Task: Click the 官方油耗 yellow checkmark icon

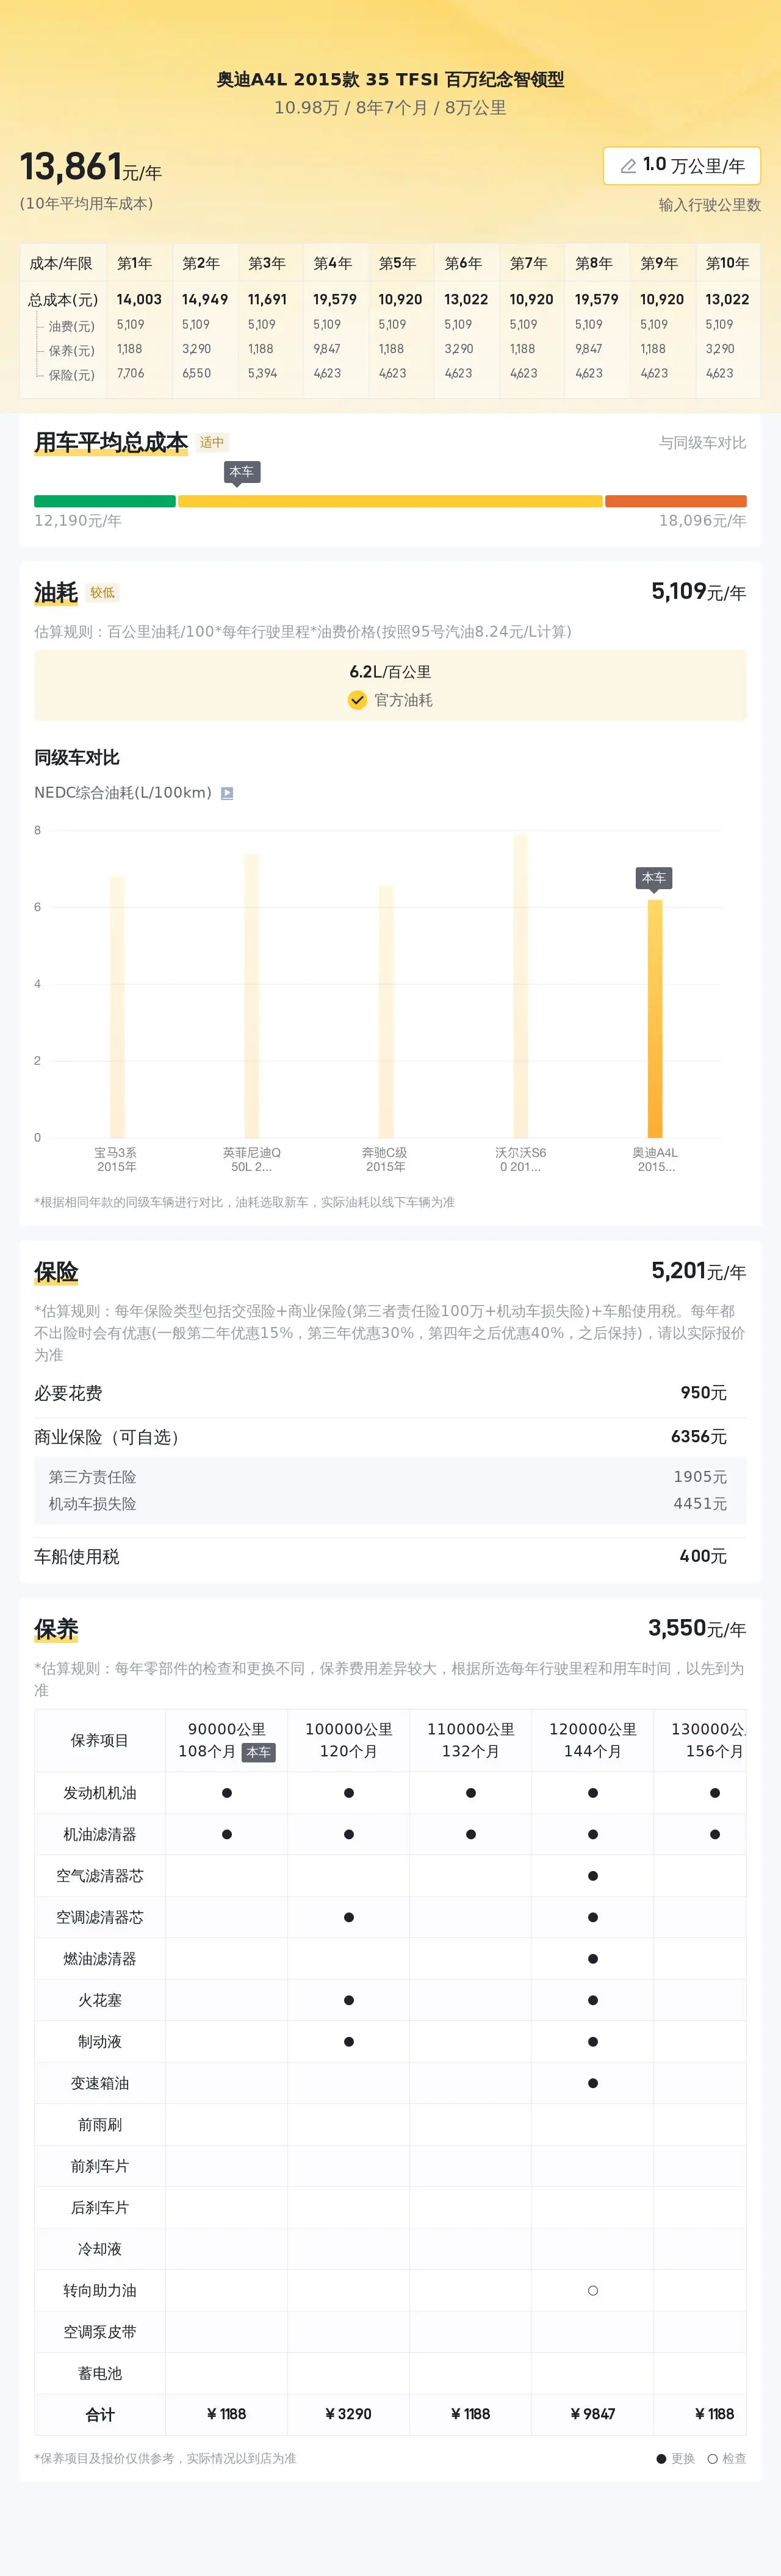Action: coord(357,700)
